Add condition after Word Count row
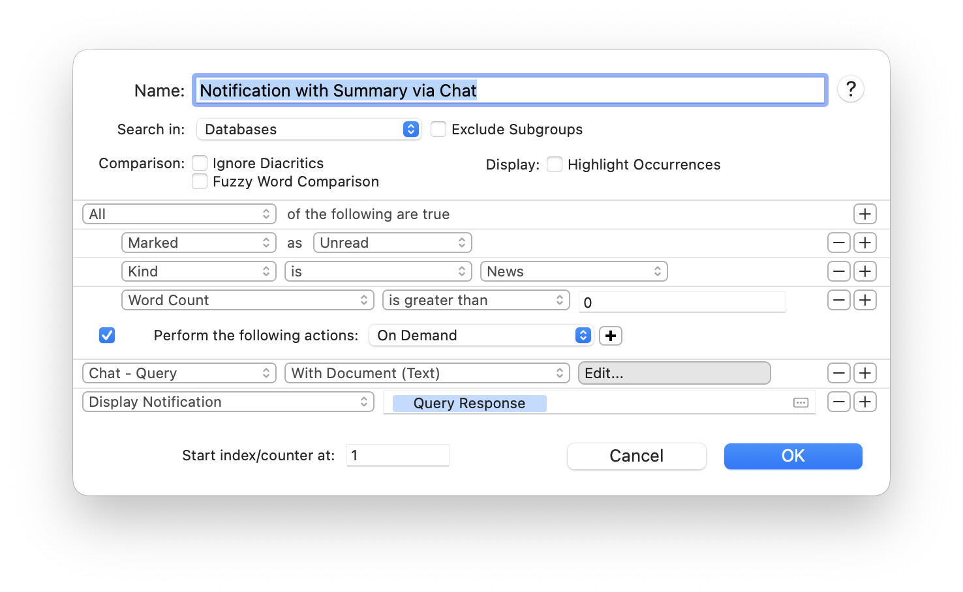 pos(864,300)
